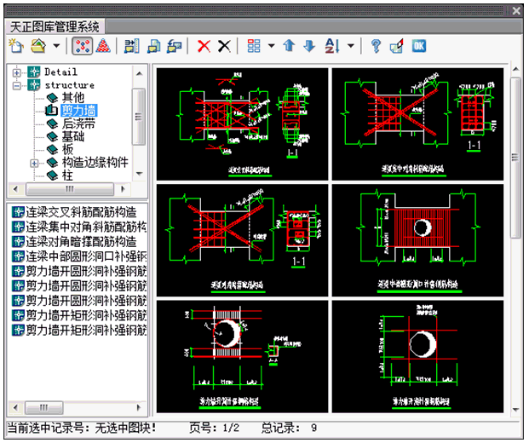Select the bottom-right shear wall round hole thumbnail
The image size is (529, 443).
[x=417, y=356]
